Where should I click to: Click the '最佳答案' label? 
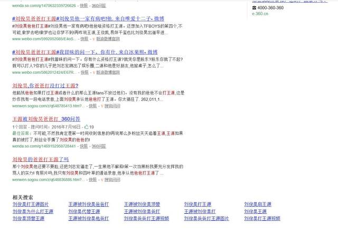21,133
